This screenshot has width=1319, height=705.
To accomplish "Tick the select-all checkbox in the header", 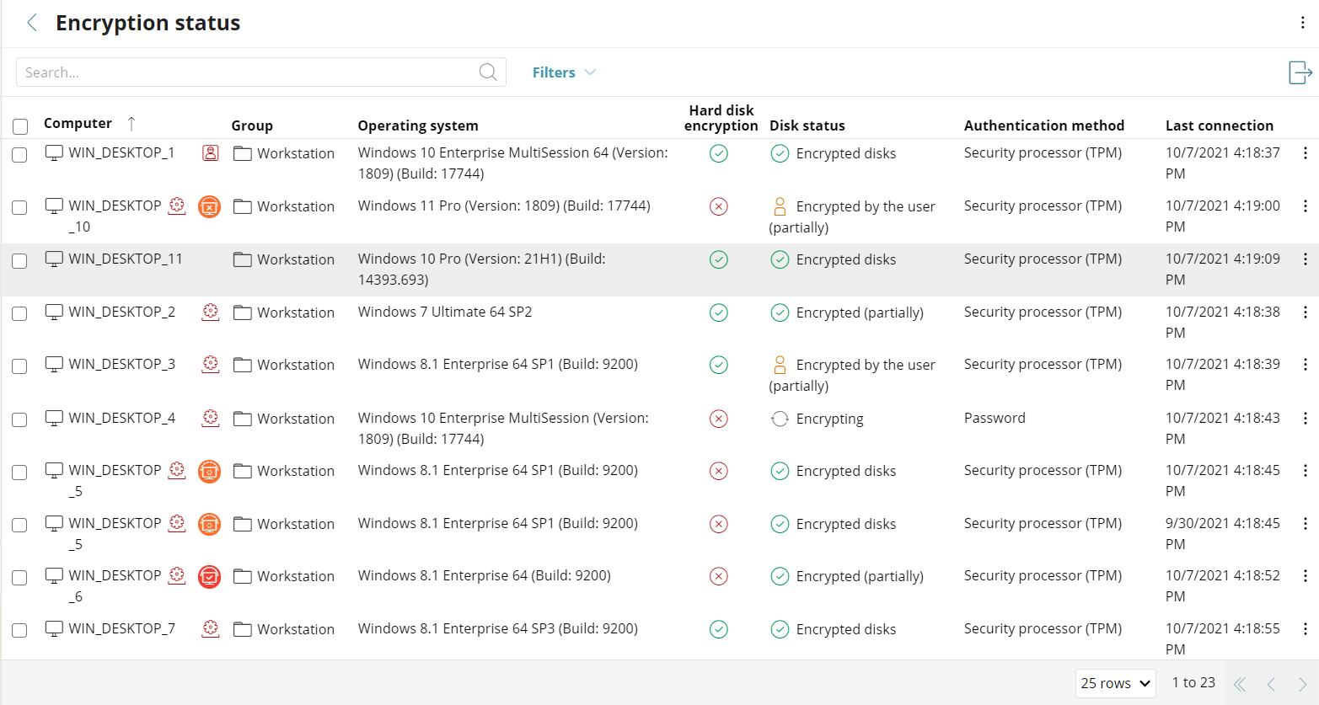I will click(x=19, y=126).
